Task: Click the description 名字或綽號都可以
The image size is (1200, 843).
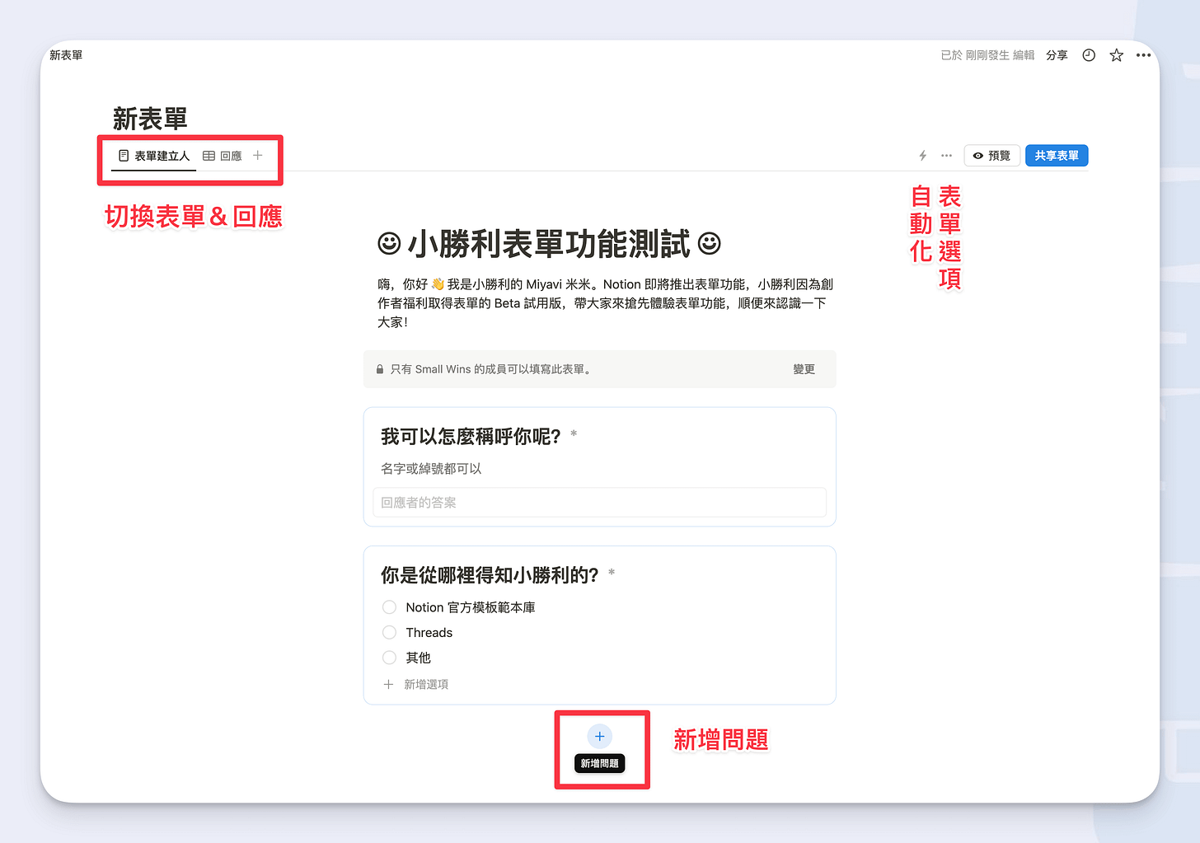Action: click(431, 468)
